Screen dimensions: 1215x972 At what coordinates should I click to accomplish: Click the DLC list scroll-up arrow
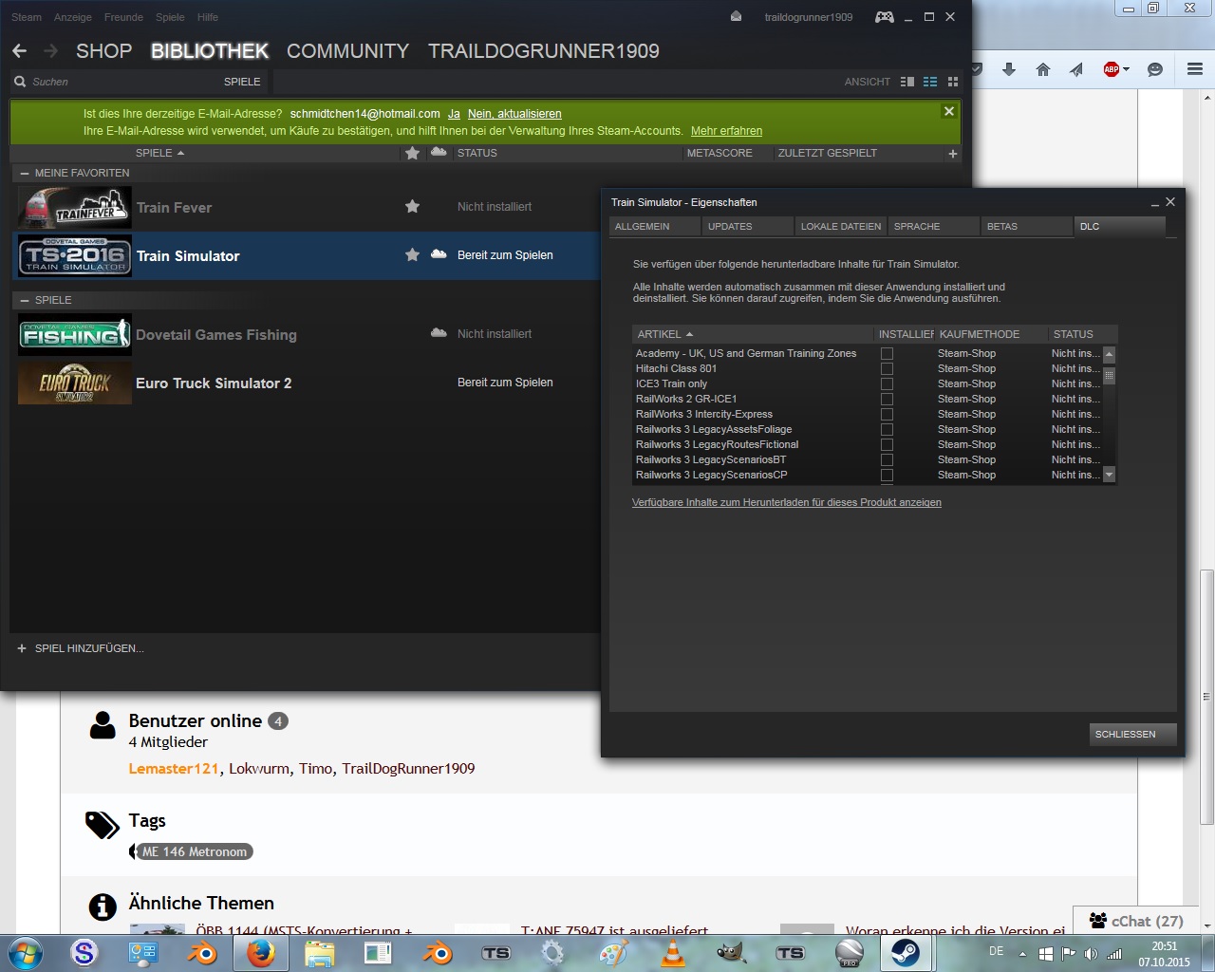click(1109, 354)
